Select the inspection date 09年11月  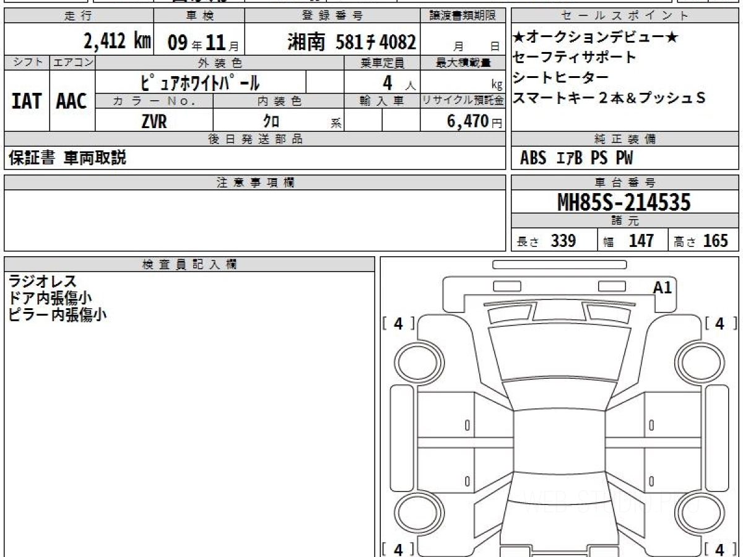tap(203, 43)
